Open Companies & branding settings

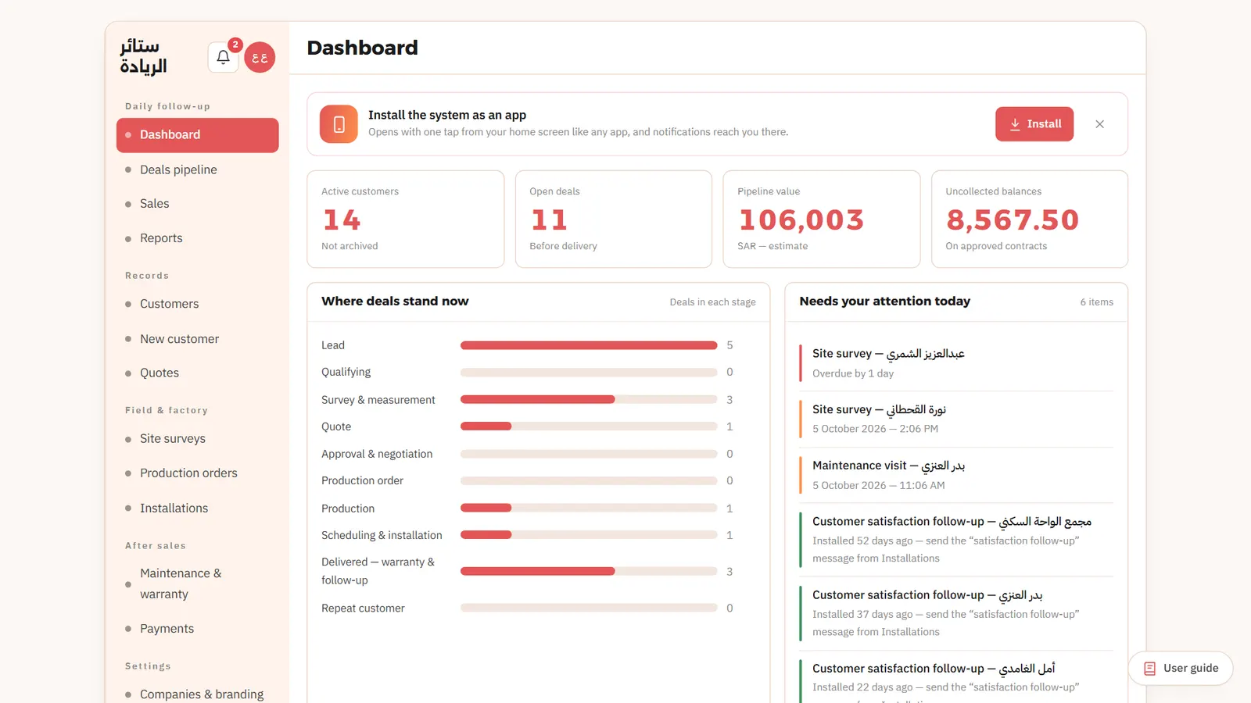pyautogui.click(x=198, y=694)
